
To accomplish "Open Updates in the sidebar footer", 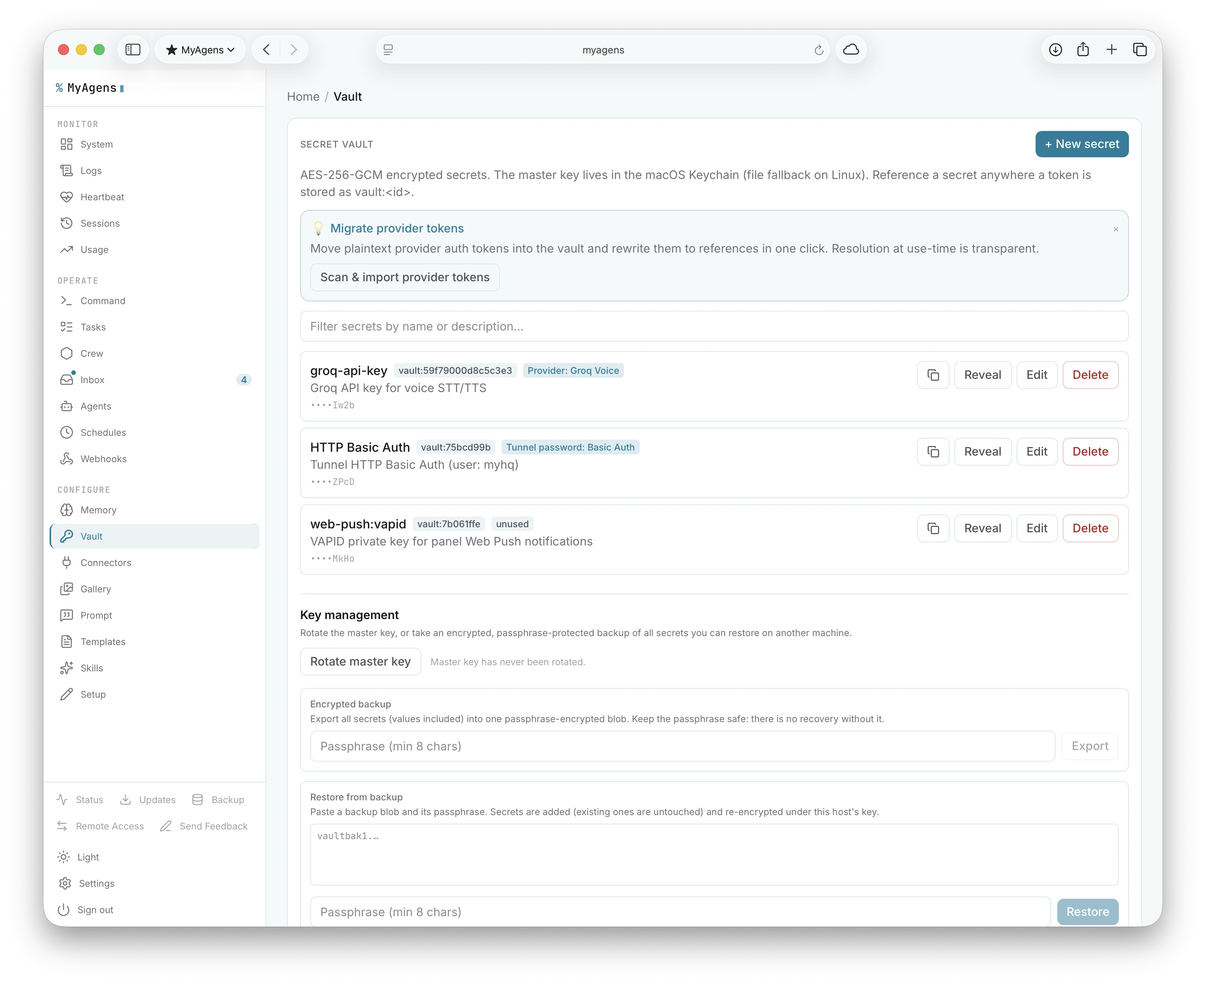I will pyautogui.click(x=148, y=800).
